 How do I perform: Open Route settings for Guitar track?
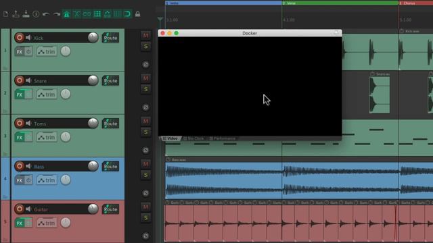(110, 209)
